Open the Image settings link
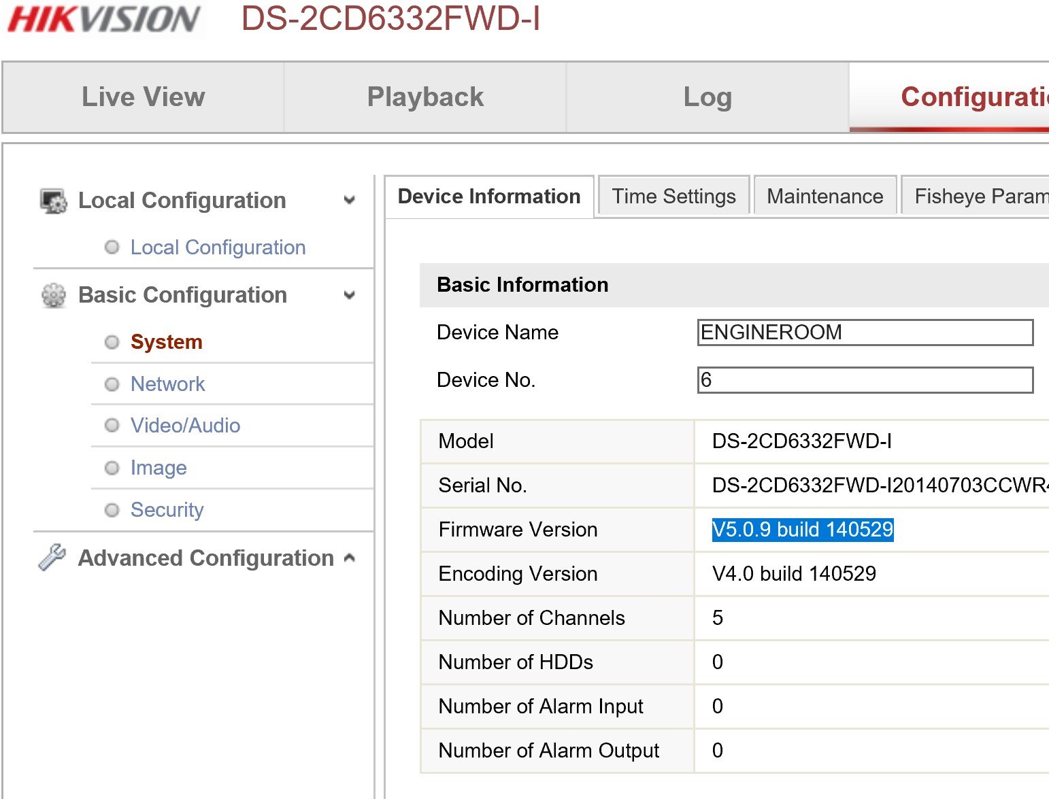Screen dimensions: 1049x799 click(x=159, y=468)
